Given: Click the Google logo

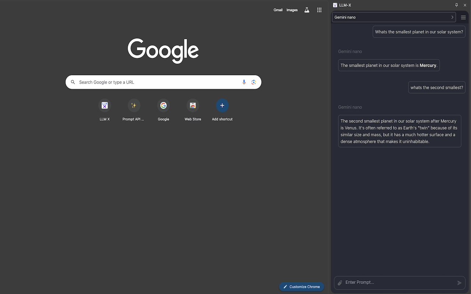Looking at the screenshot, I should tap(163, 51).
